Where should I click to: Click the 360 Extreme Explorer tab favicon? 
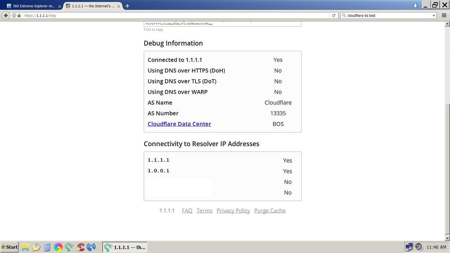pos(9,6)
